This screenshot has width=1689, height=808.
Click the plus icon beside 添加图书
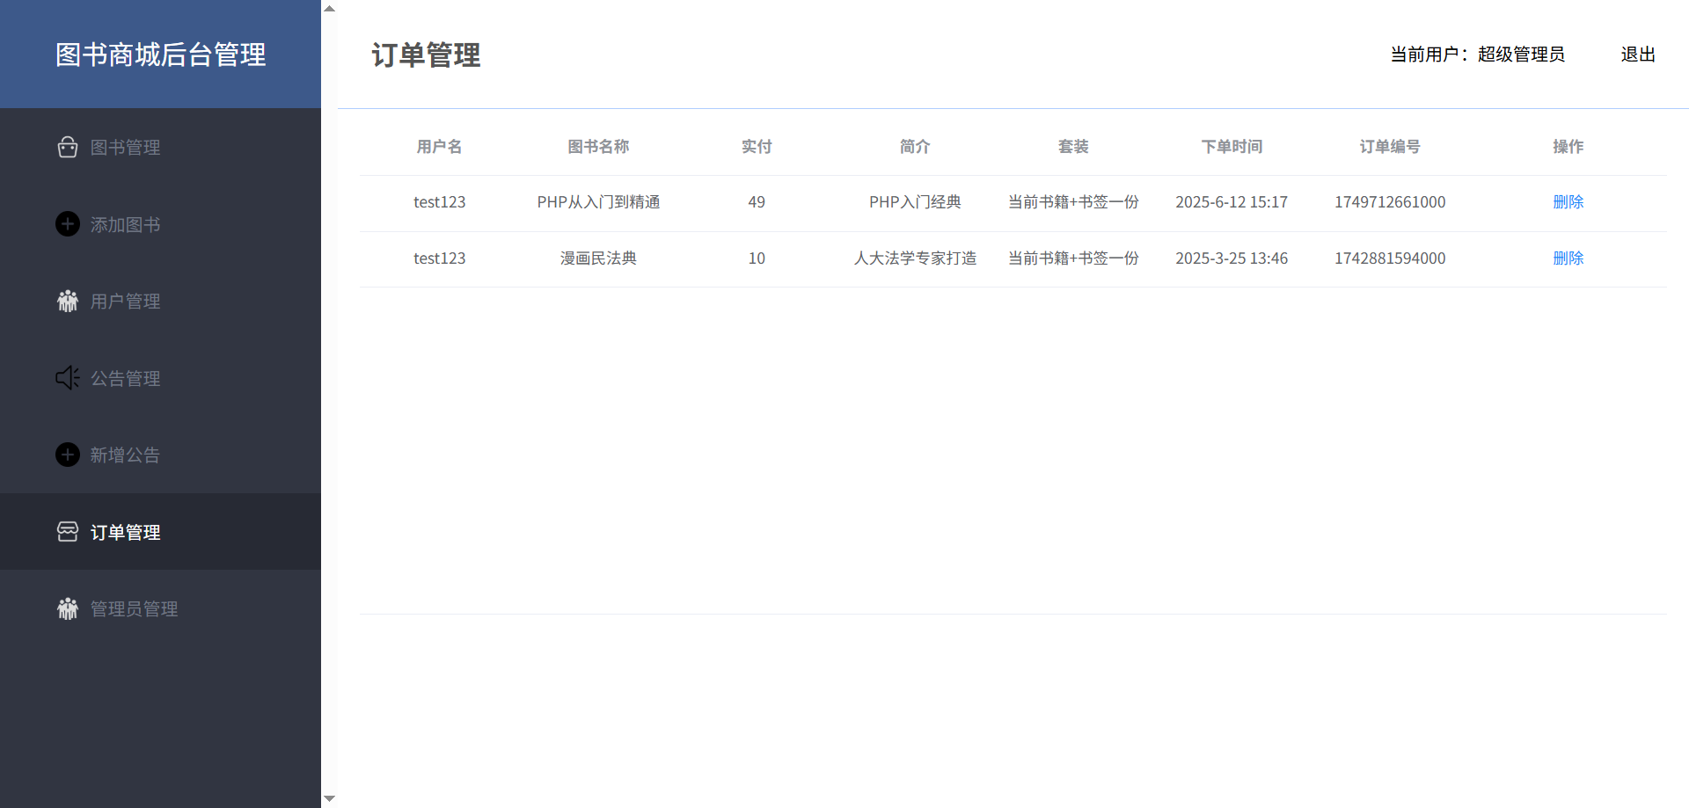point(68,224)
